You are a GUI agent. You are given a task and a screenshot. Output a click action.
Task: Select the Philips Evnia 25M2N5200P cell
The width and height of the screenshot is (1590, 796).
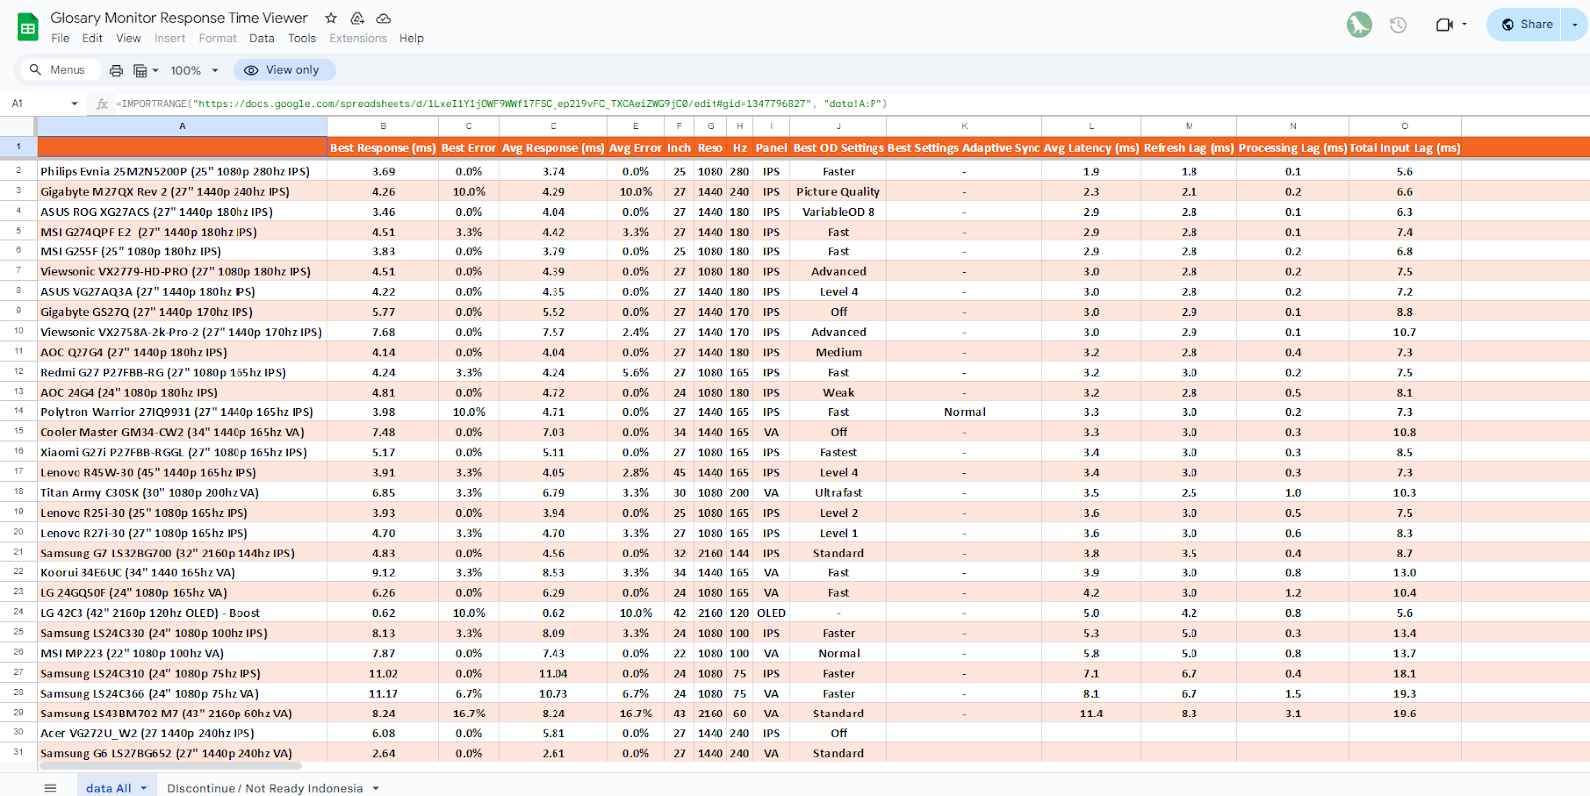click(182, 171)
